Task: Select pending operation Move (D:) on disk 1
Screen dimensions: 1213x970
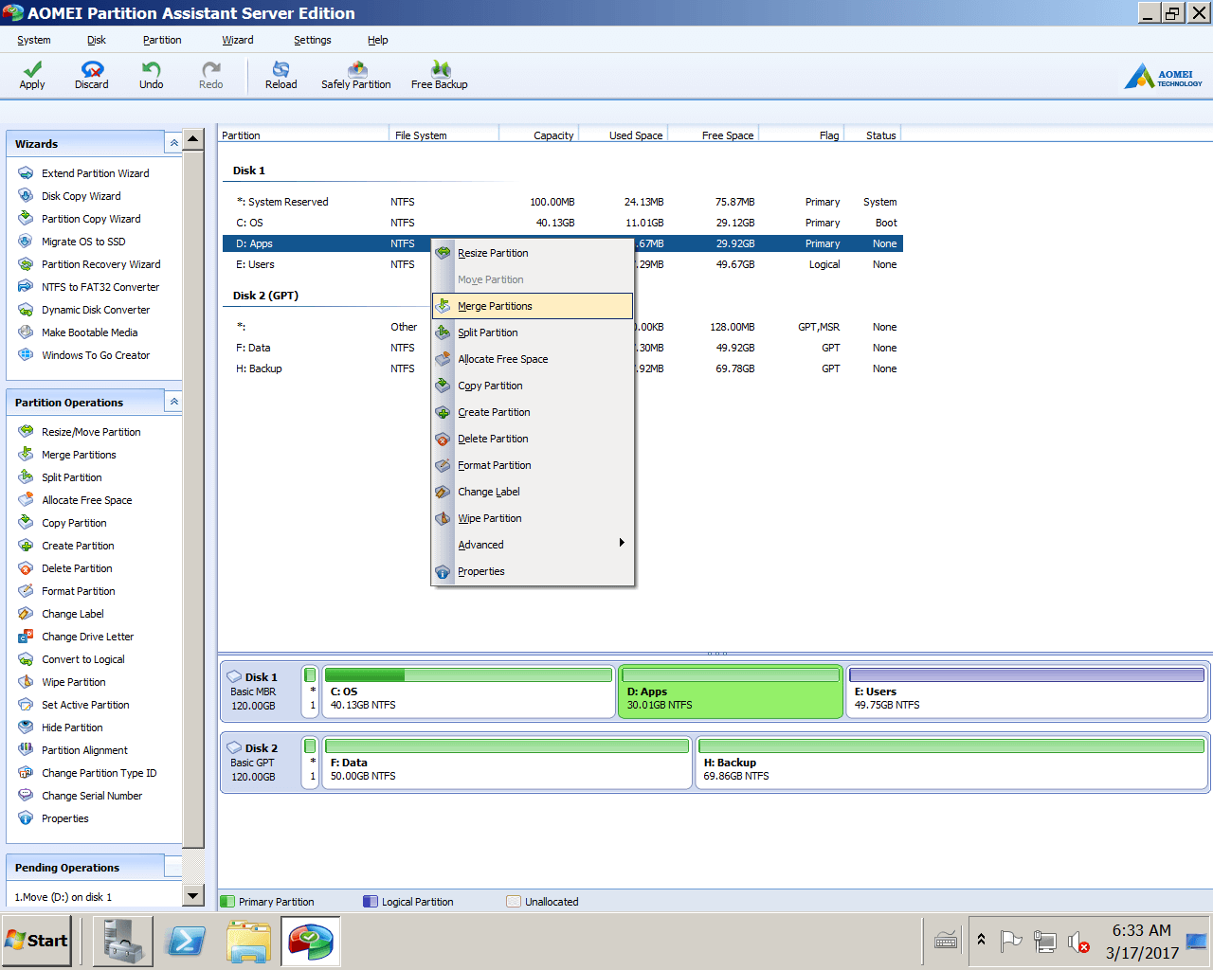Action: click(x=63, y=897)
